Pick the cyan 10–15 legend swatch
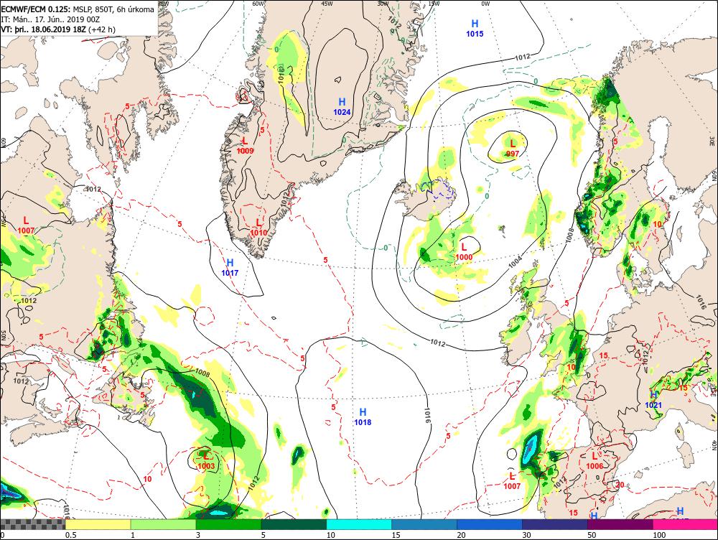 (x=359, y=524)
